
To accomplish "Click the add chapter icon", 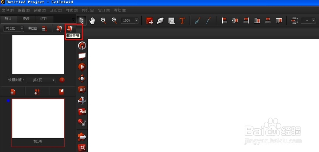I will coord(59,28).
